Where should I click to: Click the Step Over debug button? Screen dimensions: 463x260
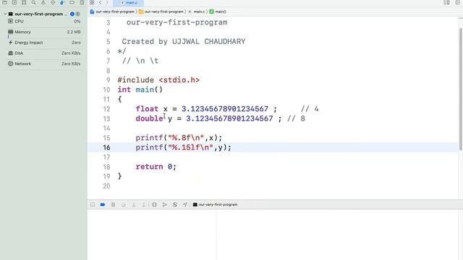coord(124,204)
